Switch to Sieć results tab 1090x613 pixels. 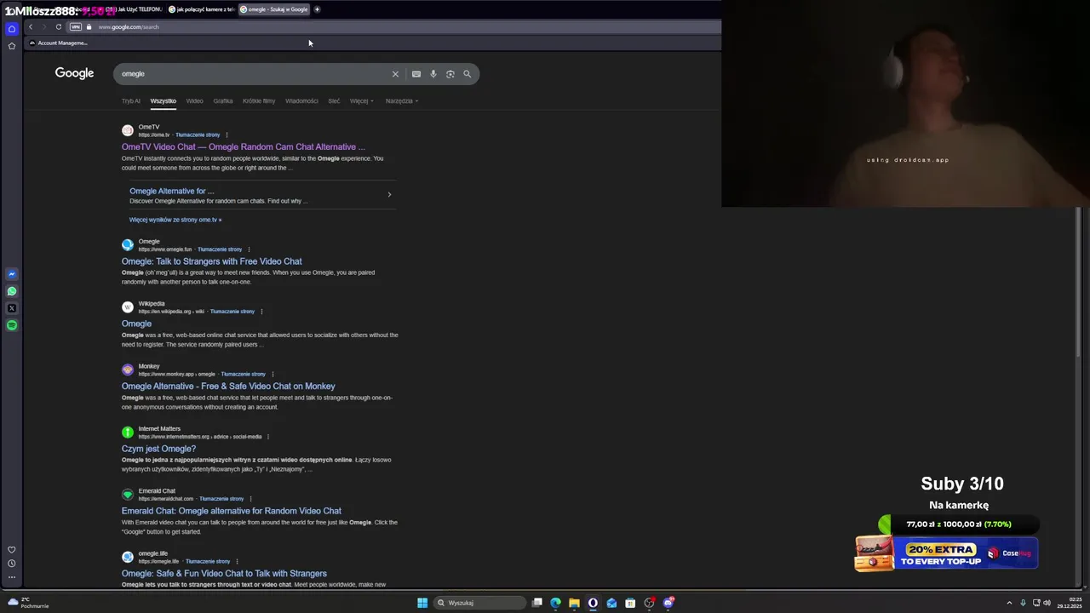pos(334,100)
